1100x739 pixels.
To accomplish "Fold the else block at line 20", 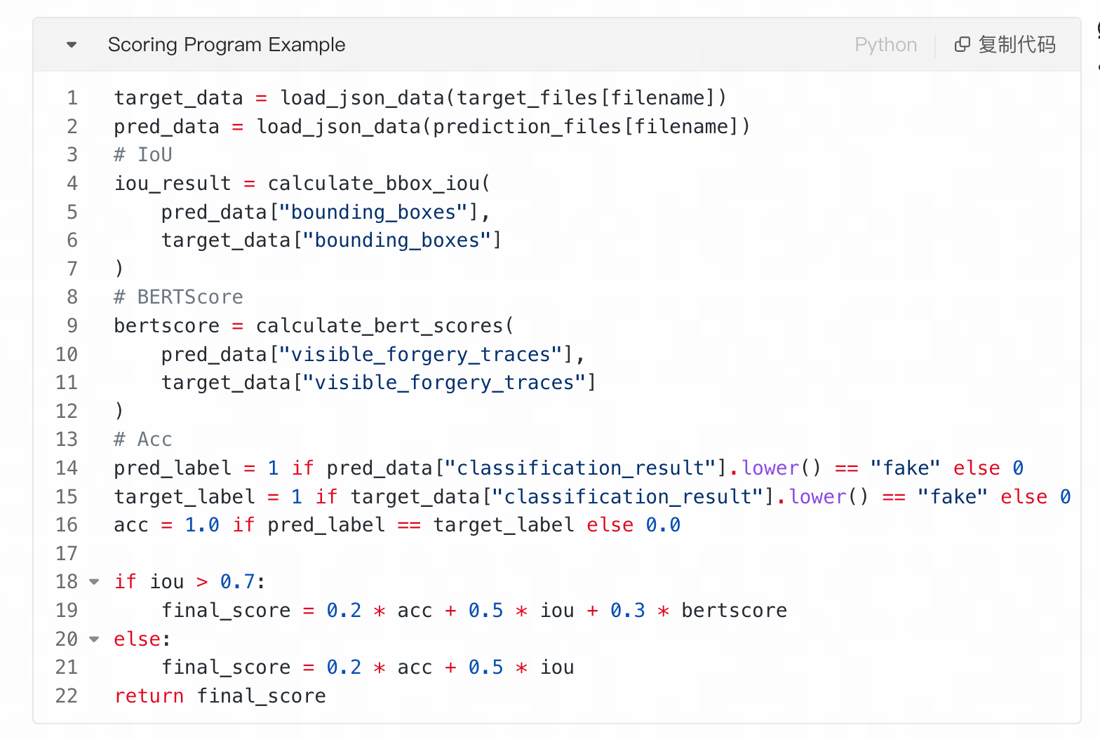I will pyautogui.click(x=94, y=639).
